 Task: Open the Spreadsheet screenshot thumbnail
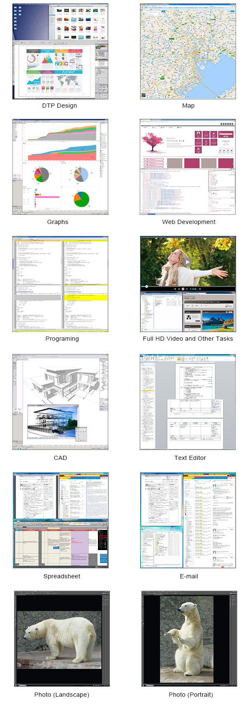[x=60, y=520]
